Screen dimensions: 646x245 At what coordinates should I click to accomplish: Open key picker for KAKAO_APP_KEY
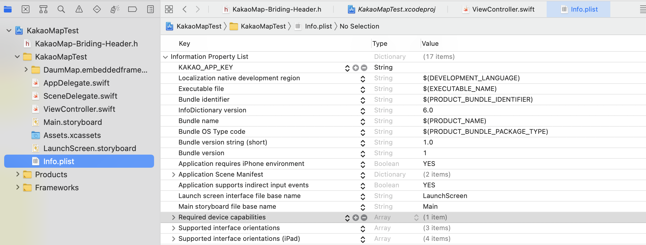tap(347, 68)
